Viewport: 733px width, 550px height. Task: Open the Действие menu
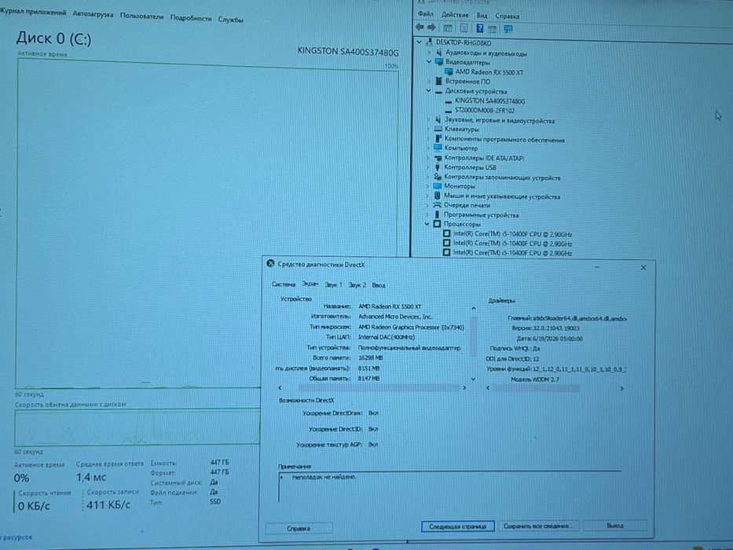(x=454, y=15)
